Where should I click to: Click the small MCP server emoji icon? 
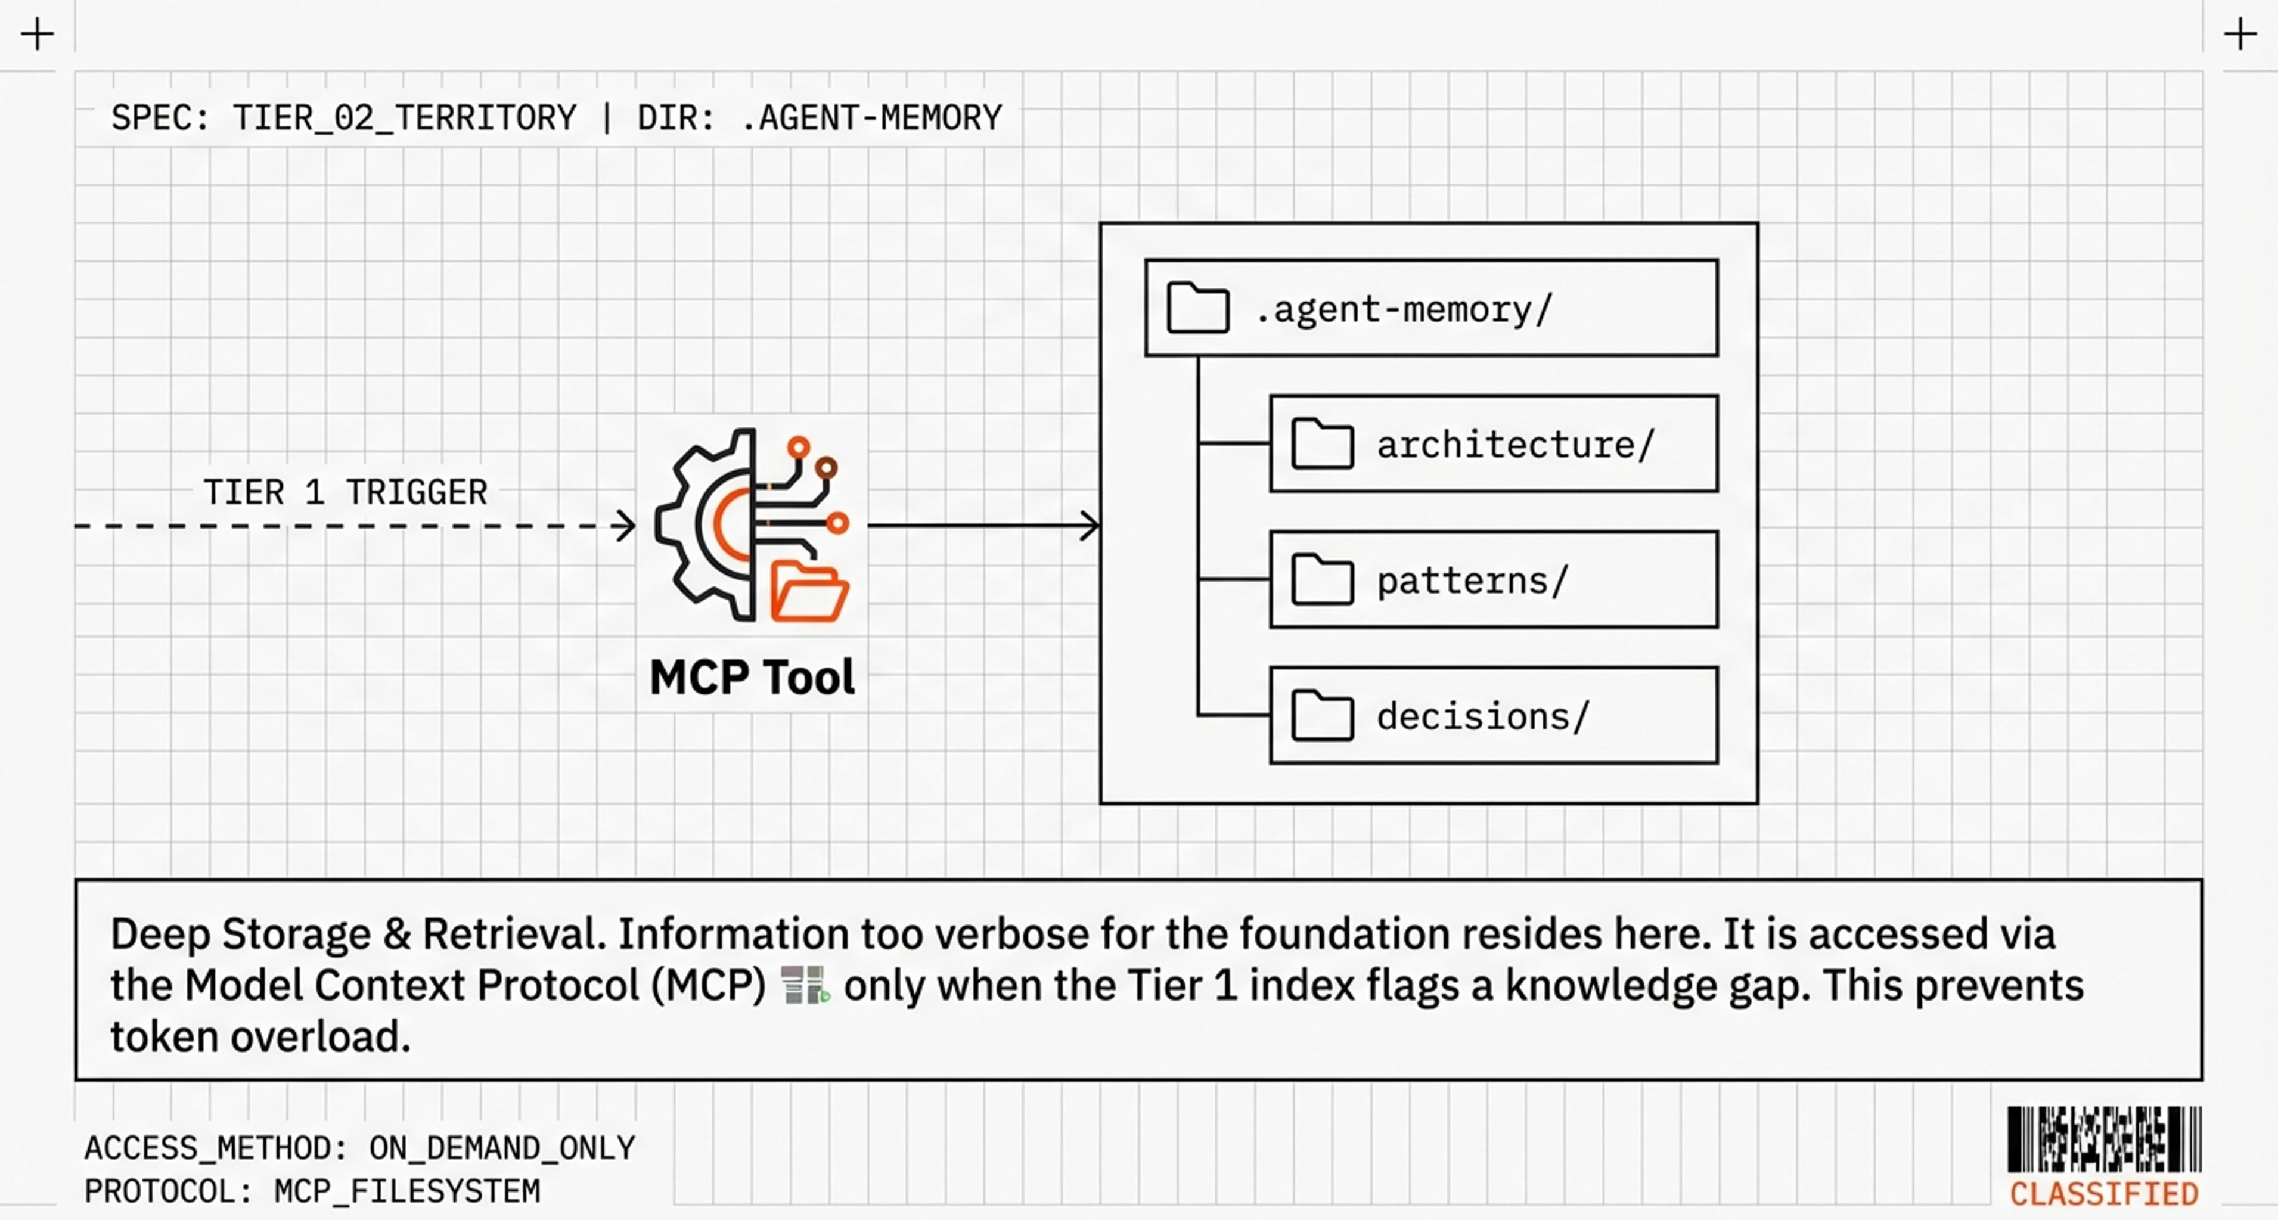click(x=806, y=985)
